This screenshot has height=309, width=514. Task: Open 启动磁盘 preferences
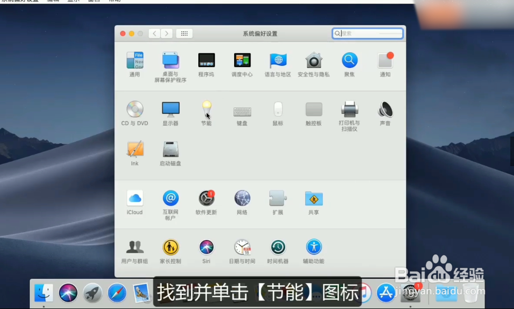[170, 150]
